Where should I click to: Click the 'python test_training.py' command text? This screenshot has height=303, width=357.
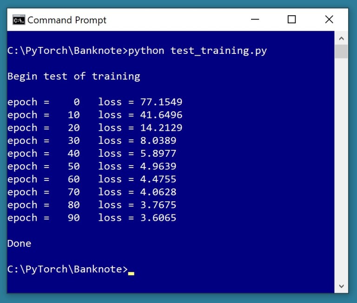[x=198, y=51]
